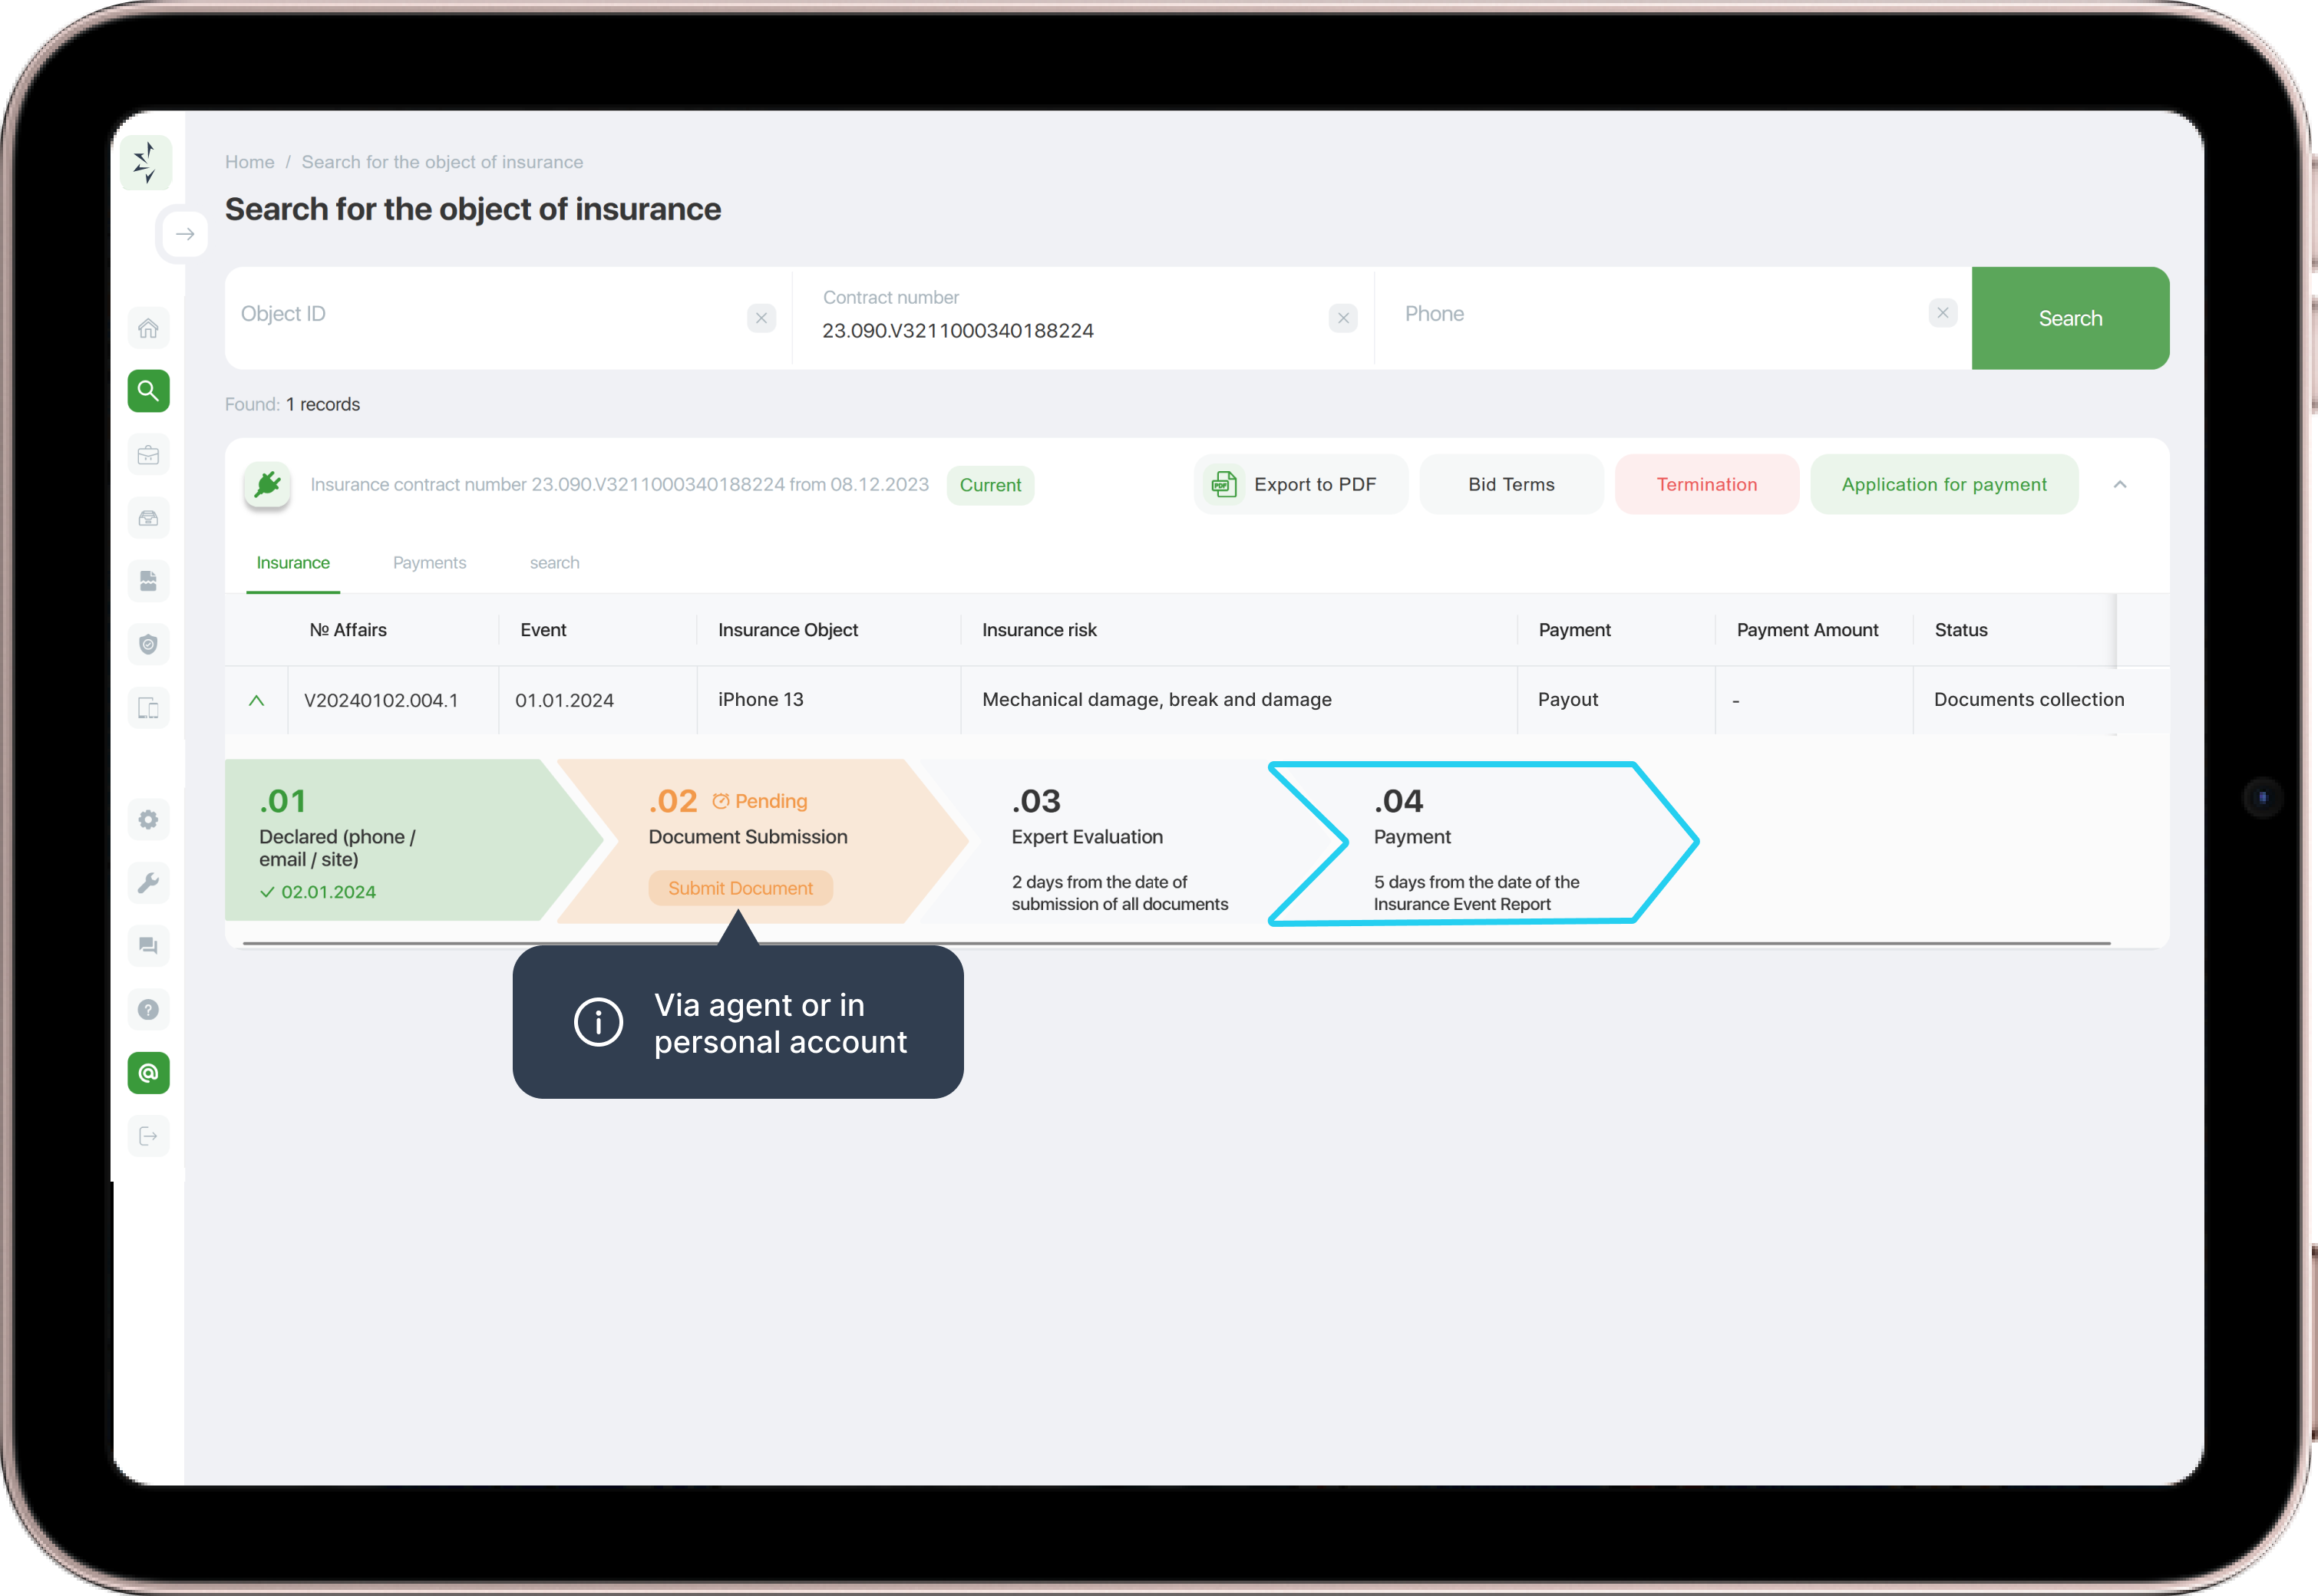Click the Found 1 records text
Screen dimensions: 2318x1596
point(292,404)
